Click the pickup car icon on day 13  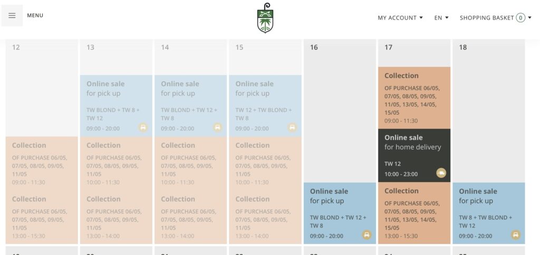(143, 127)
